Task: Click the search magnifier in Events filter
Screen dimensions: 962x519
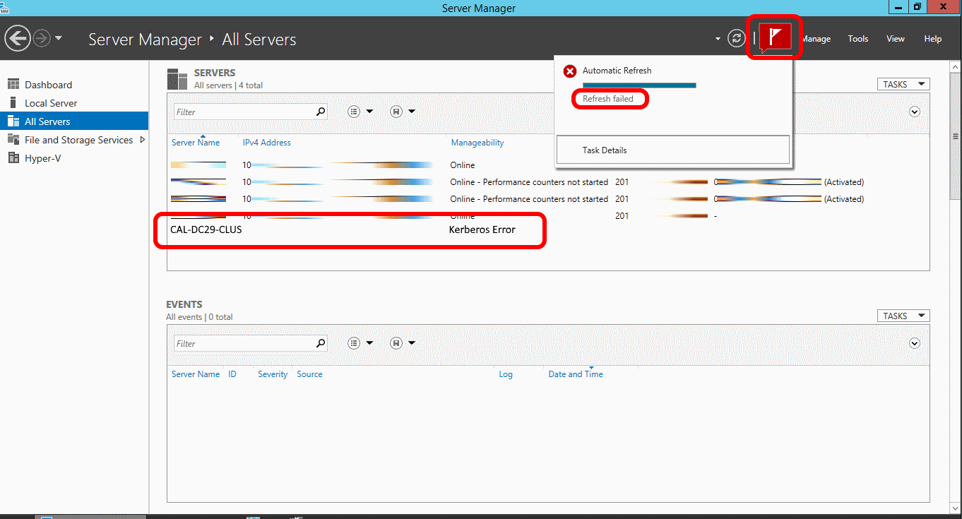Action: (x=320, y=343)
